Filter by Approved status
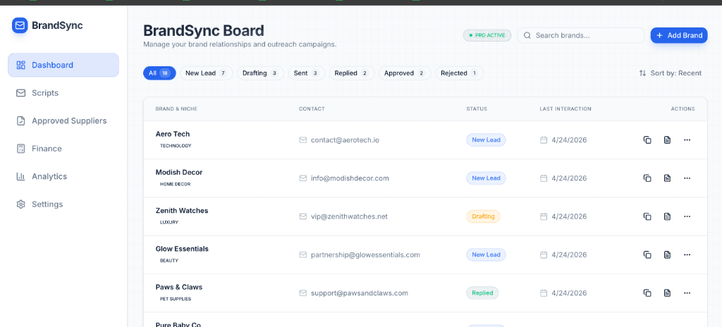This screenshot has width=722, height=327. click(405, 73)
